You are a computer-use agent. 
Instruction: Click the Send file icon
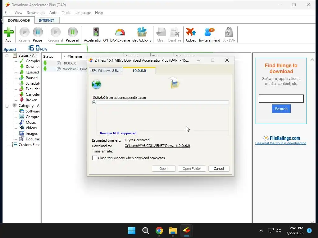click(175, 32)
